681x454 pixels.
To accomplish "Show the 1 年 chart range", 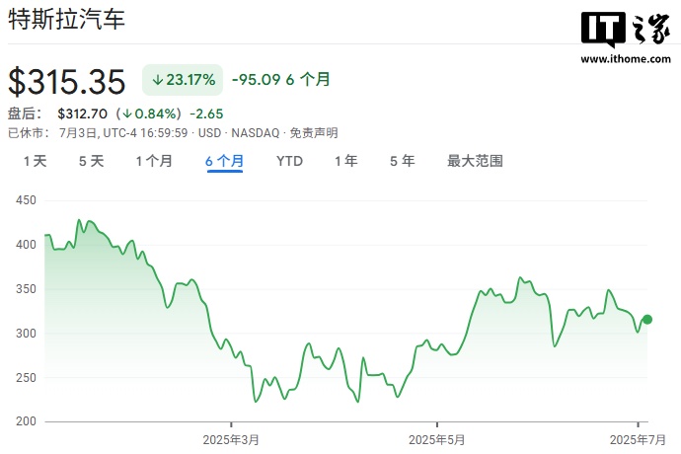I will (x=346, y=161).
